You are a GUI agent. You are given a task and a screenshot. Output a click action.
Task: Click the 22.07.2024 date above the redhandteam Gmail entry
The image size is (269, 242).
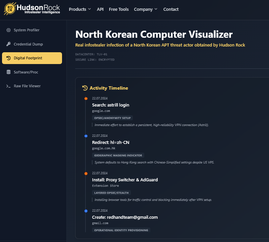[100, 210]
